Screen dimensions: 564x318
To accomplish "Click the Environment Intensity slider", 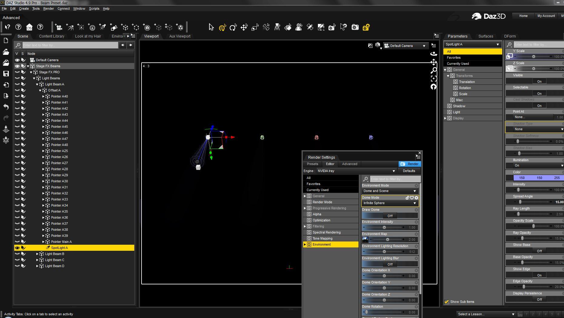I will coord(384,227).
